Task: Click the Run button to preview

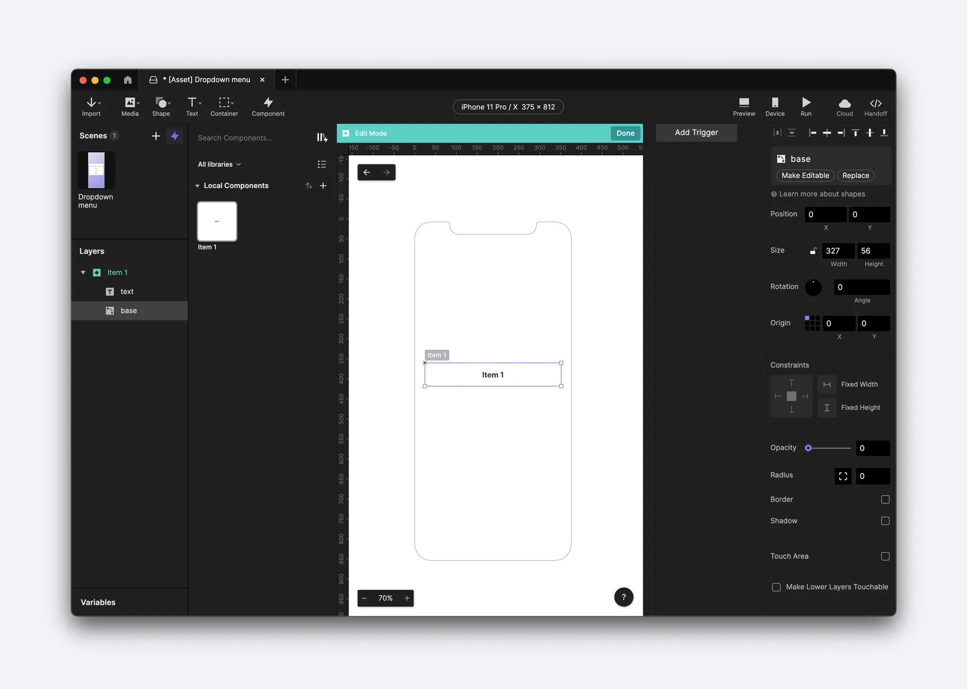Action: tap(806, 106)
